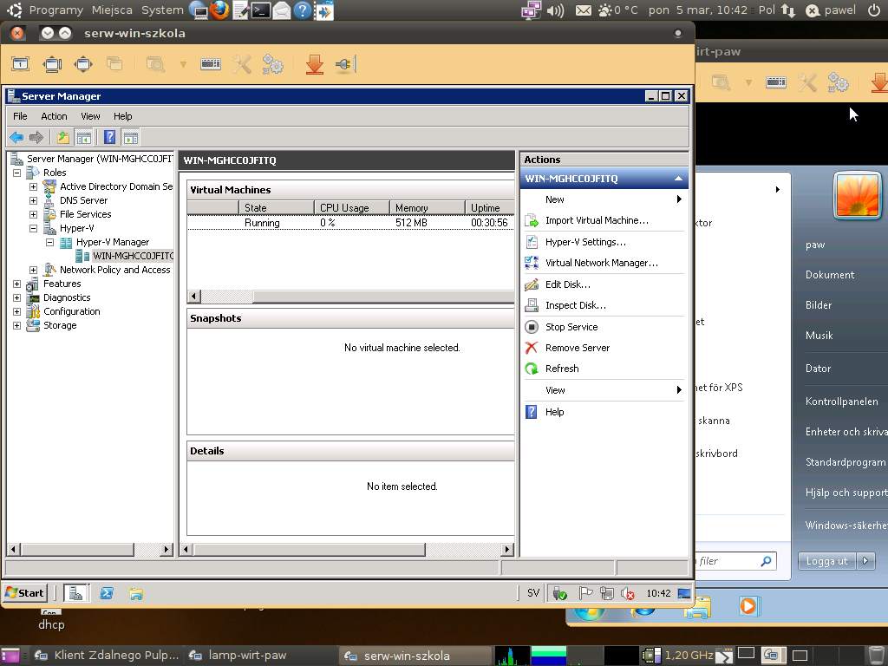This screenshot has width=888, height=666.
Task: Switch to lamp-wirt-paw in the bottom panel
Action: tap(247, 656)
